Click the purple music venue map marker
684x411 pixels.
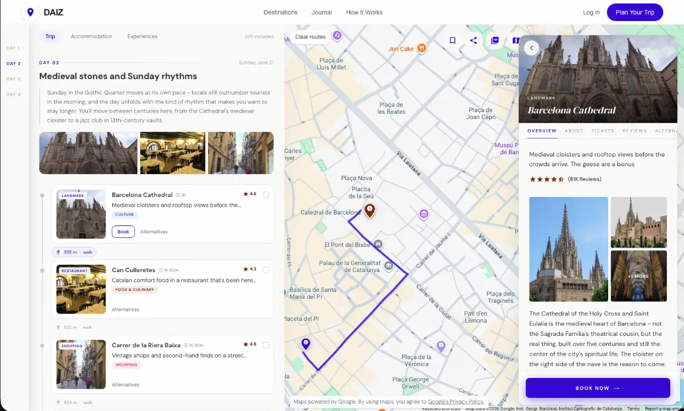pyautogui.click(x=337, y=35)
